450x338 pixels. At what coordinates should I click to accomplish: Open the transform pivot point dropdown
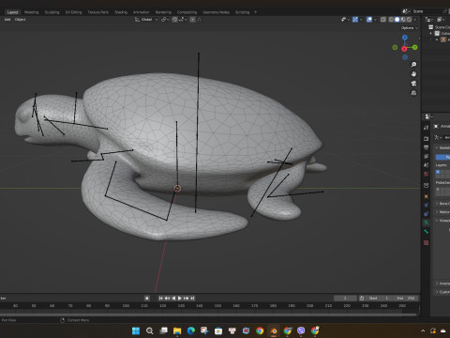click(165, 20)
